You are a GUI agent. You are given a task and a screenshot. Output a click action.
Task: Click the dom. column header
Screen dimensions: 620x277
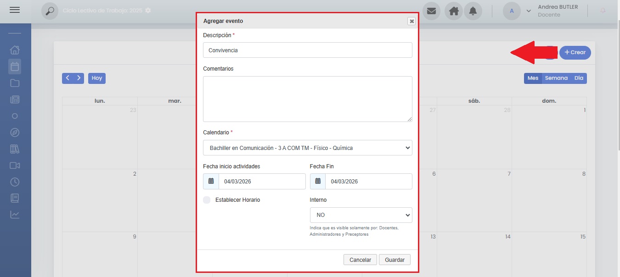549,101
